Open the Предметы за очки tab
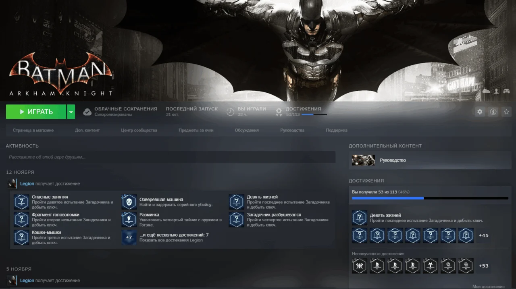Image resolution: width=516 pixels, height=289 pixels. pyautogui.click(x=196, y=130)
